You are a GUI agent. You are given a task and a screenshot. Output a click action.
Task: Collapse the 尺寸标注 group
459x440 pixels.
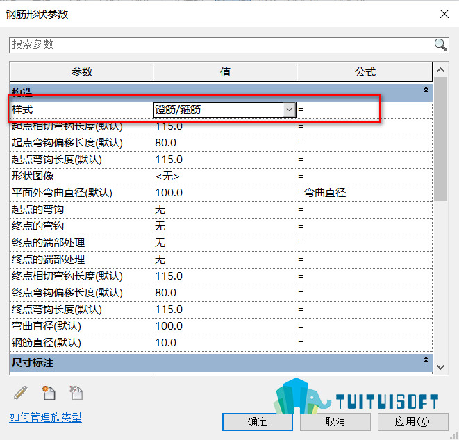pyautogui.click(x=426, y=359)
